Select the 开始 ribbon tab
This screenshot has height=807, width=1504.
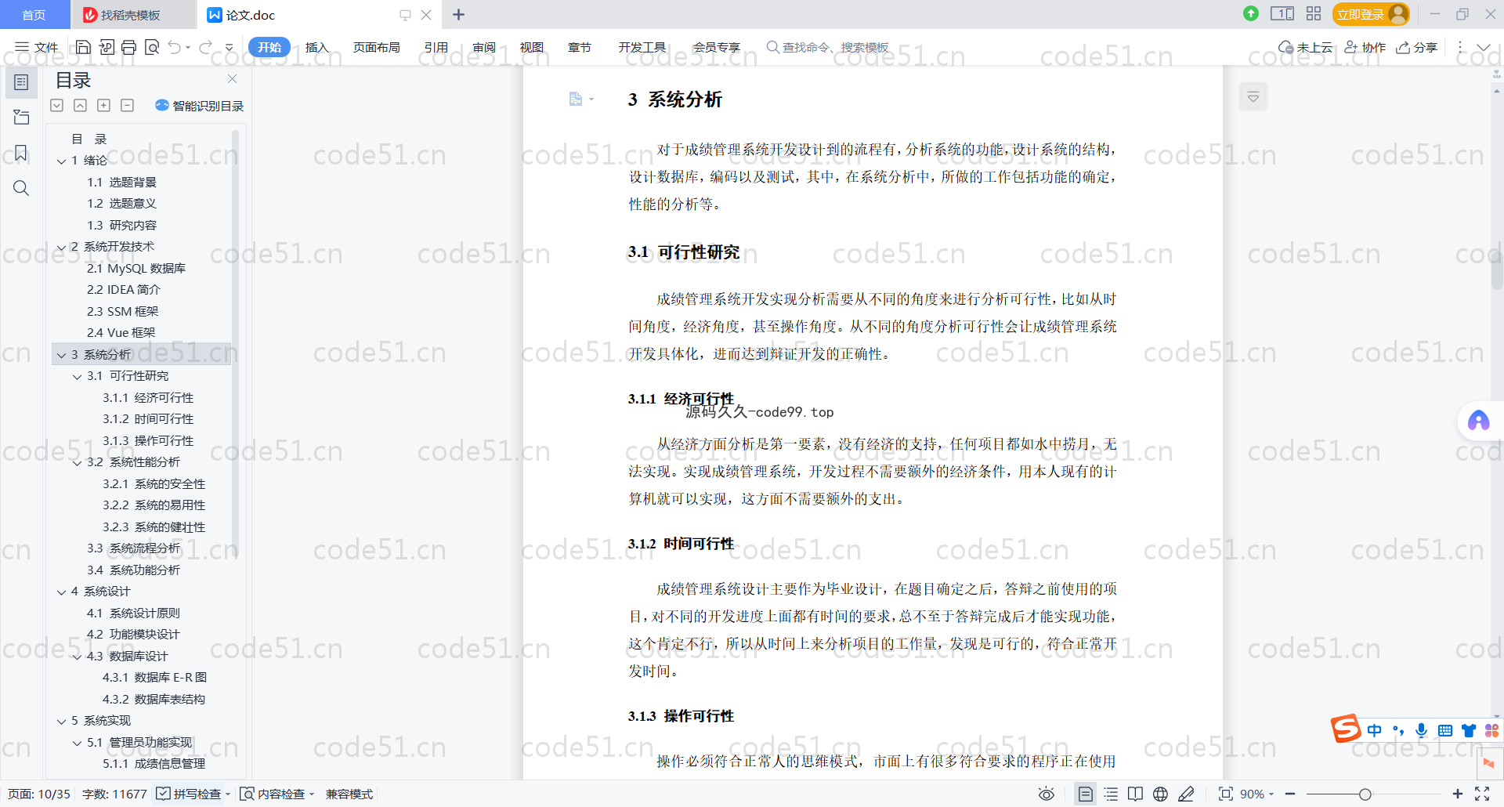(269, 47)
